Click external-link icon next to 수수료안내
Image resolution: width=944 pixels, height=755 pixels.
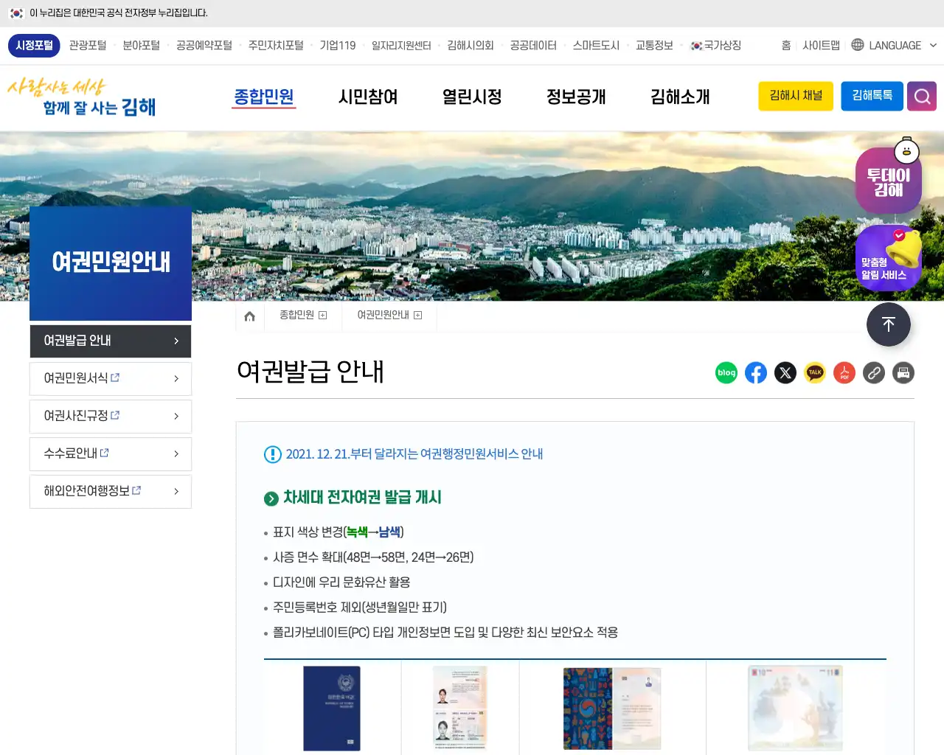[x=104, y=453]
